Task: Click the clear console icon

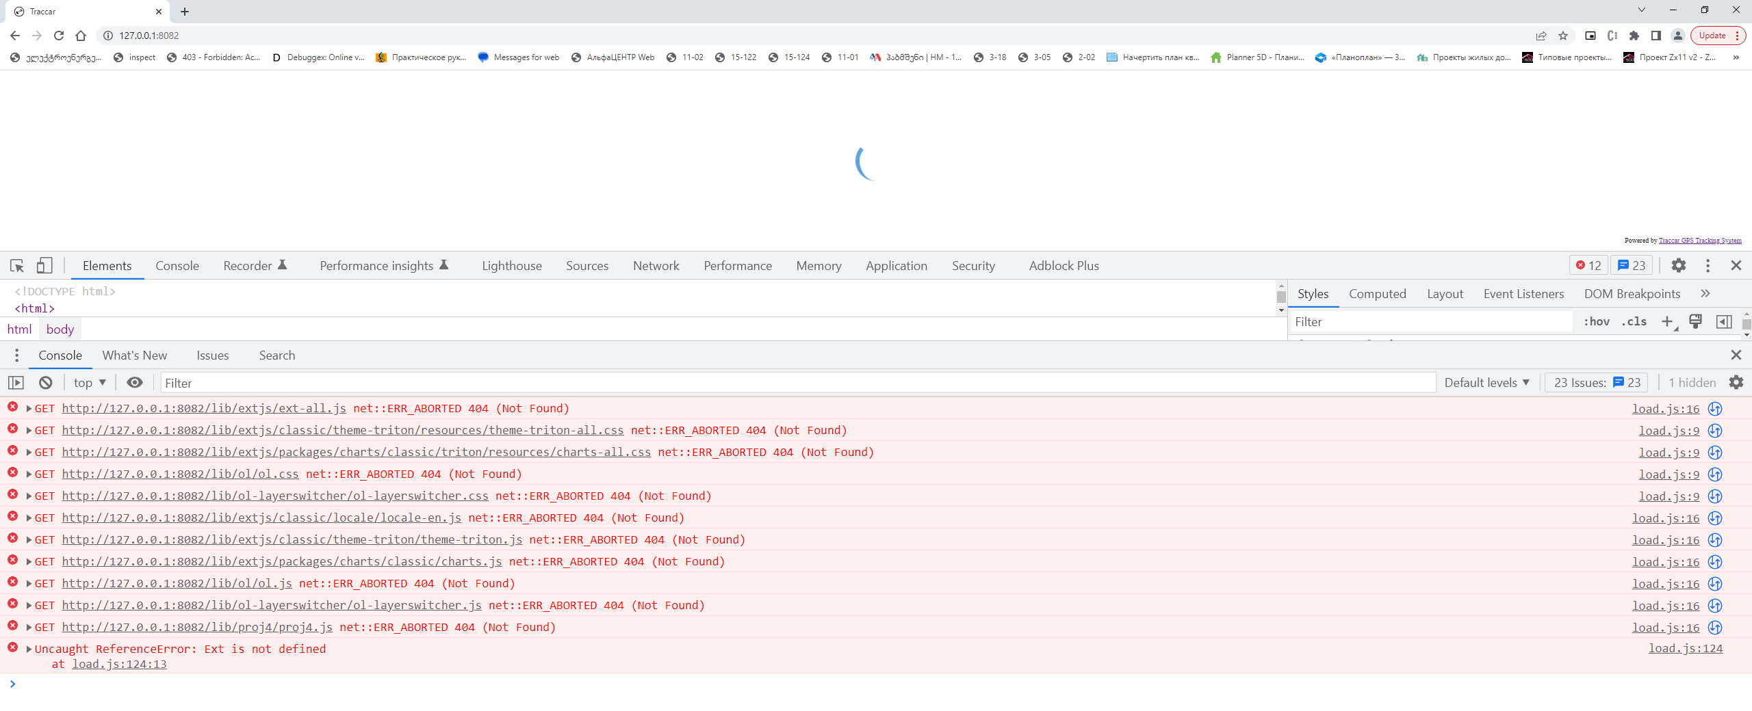Action: tap(44, 382)
